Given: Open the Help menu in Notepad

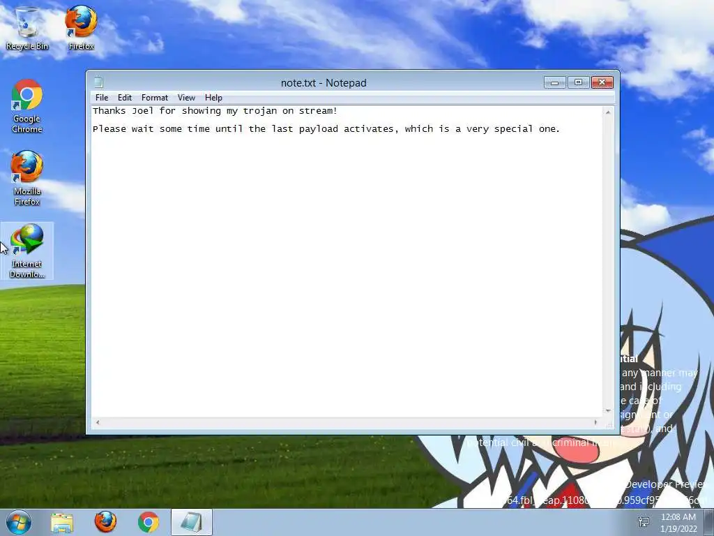Looking at the screenshot, I should 213,98.
